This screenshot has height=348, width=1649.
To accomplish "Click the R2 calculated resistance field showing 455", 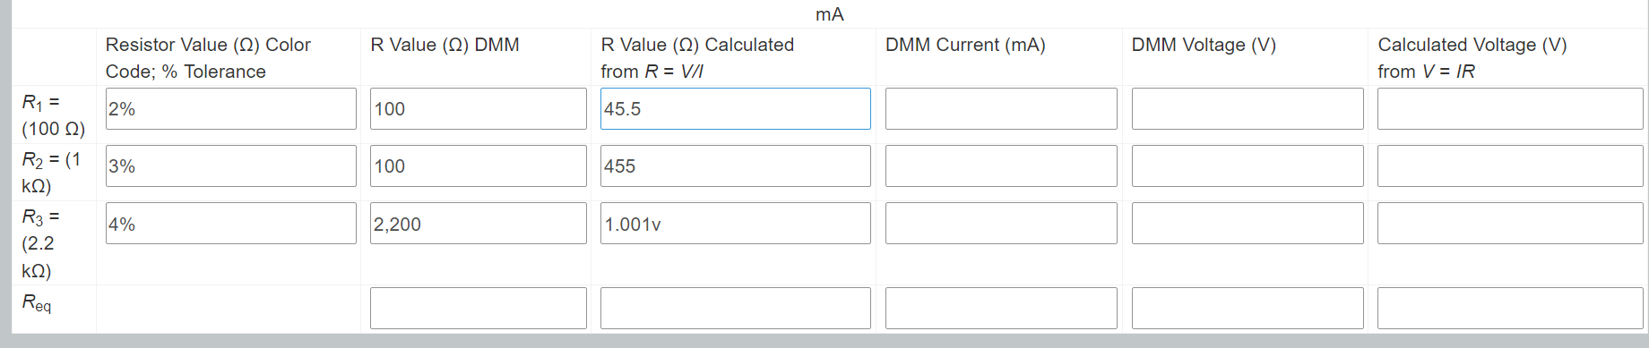I will click(735, 166).
